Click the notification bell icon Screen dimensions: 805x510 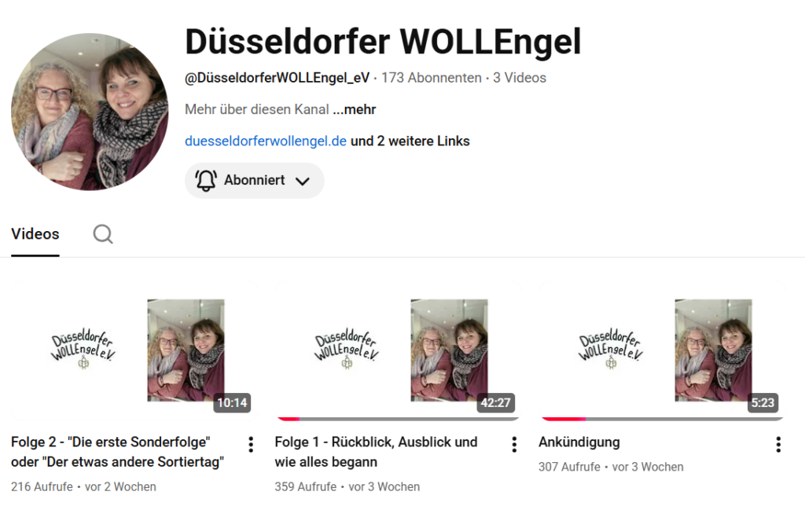pos(205,181)
